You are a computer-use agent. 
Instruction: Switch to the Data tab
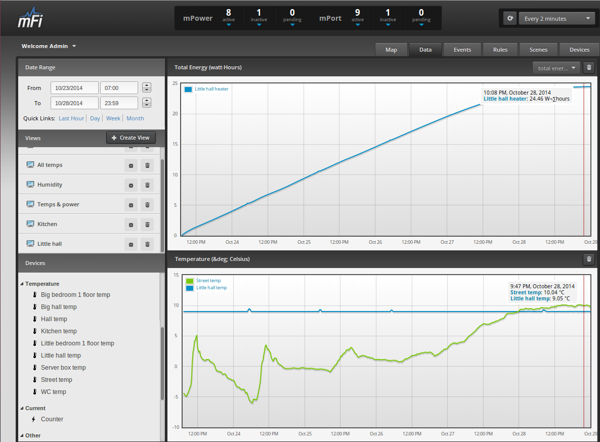[x=425, y=50]
